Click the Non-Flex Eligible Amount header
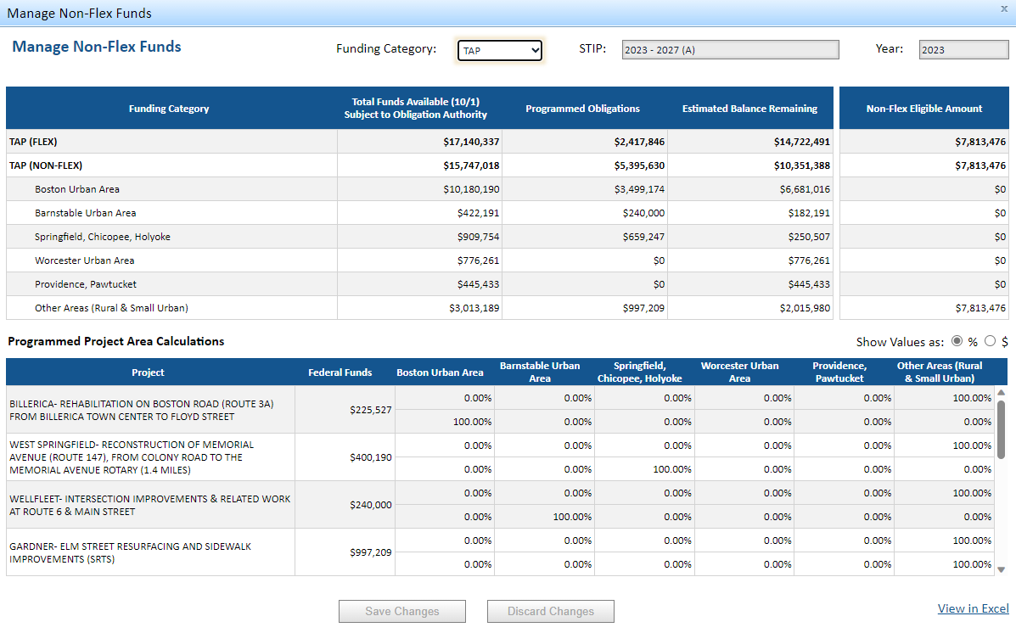1016x633 pixels. [x=923, y=108]
